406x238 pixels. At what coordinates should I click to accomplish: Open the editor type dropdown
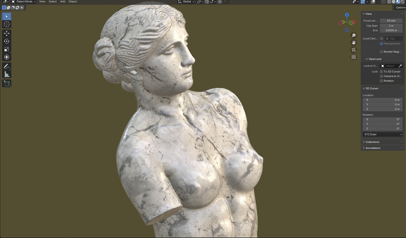pos(5,2)
